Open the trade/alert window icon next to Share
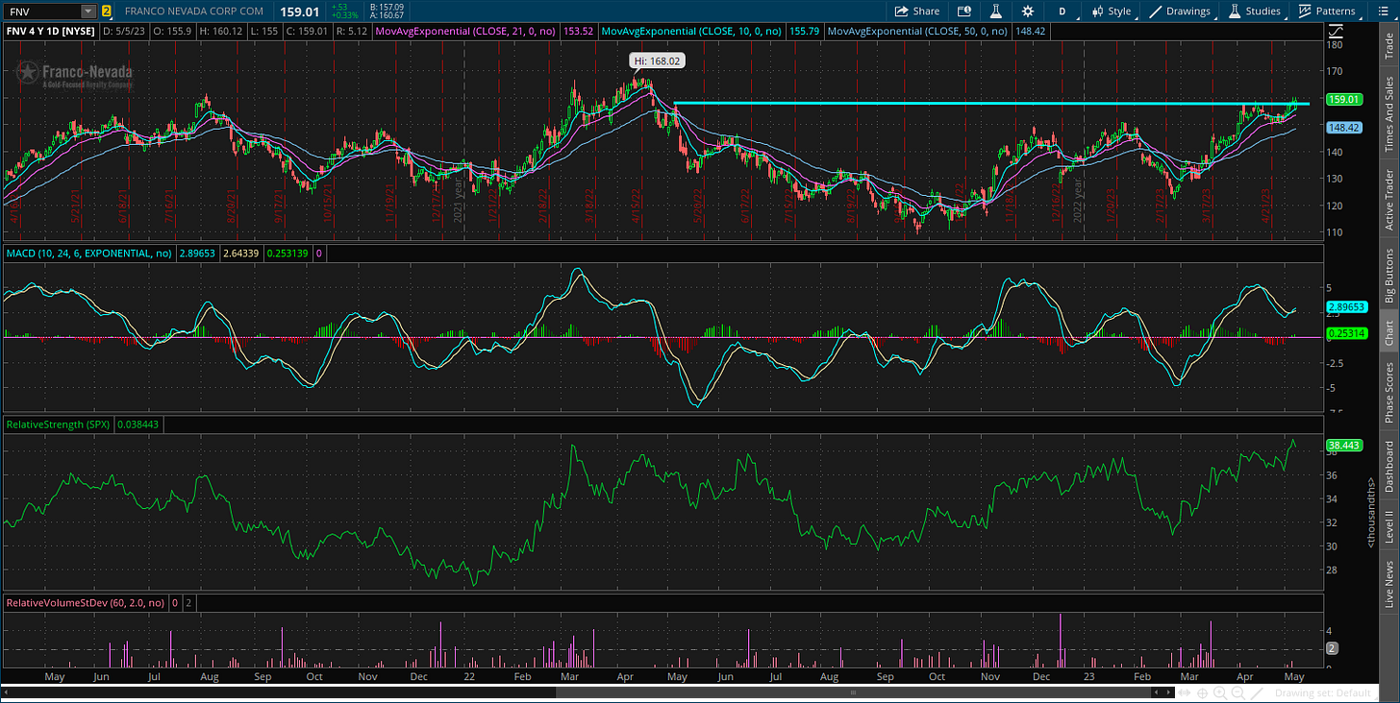Screen dimensions: 1400x703 click(964, 12)
